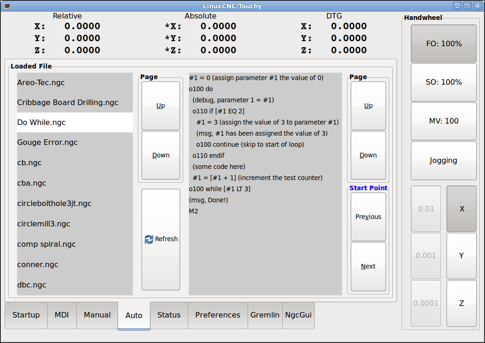Page Up in the G-code listing
The image size is (485, 343).
pyautogui.click(x=368, y=106)
